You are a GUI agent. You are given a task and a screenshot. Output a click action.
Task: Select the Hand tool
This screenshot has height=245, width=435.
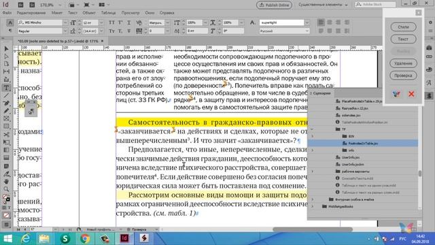tap(6, 182)
